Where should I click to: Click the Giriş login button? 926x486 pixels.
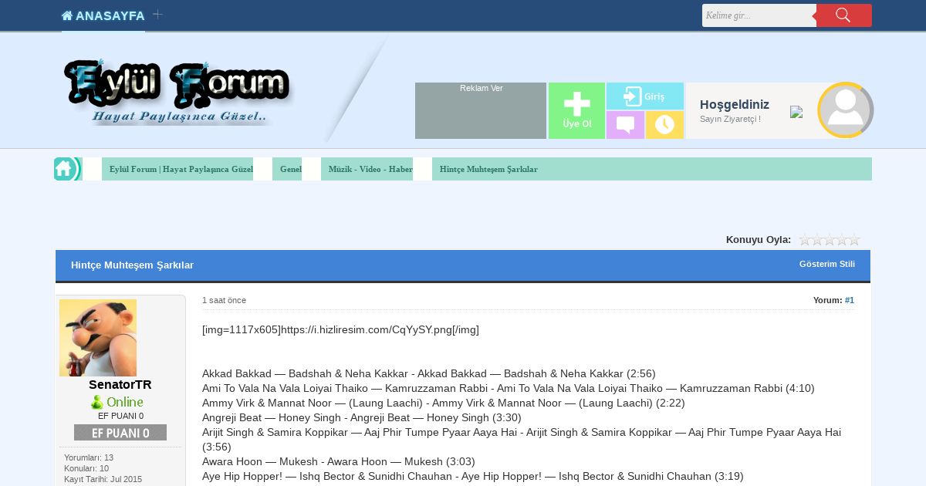pyautogui.click(x=645, y=96)
